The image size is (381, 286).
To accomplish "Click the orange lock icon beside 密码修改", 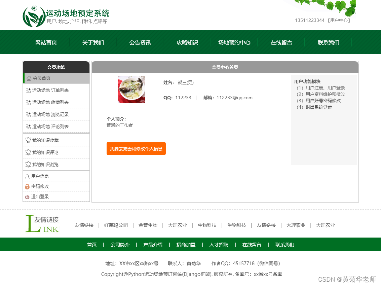I will 27,186.
